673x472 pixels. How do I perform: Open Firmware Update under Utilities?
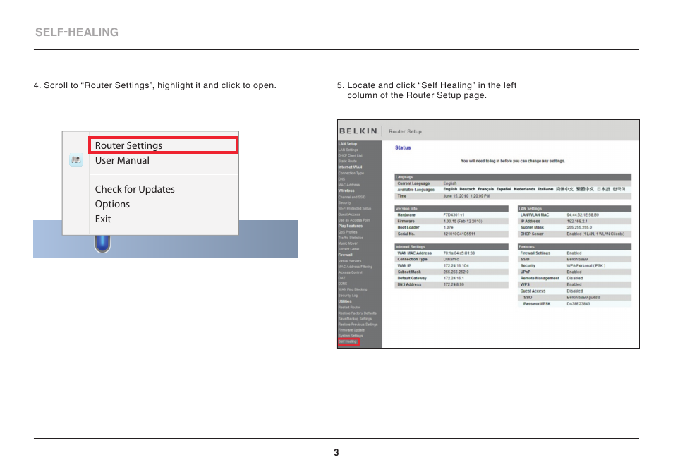point(351,330)
